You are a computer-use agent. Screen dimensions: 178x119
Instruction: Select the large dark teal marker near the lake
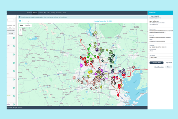pyautogui.click(x=113, y=56)
